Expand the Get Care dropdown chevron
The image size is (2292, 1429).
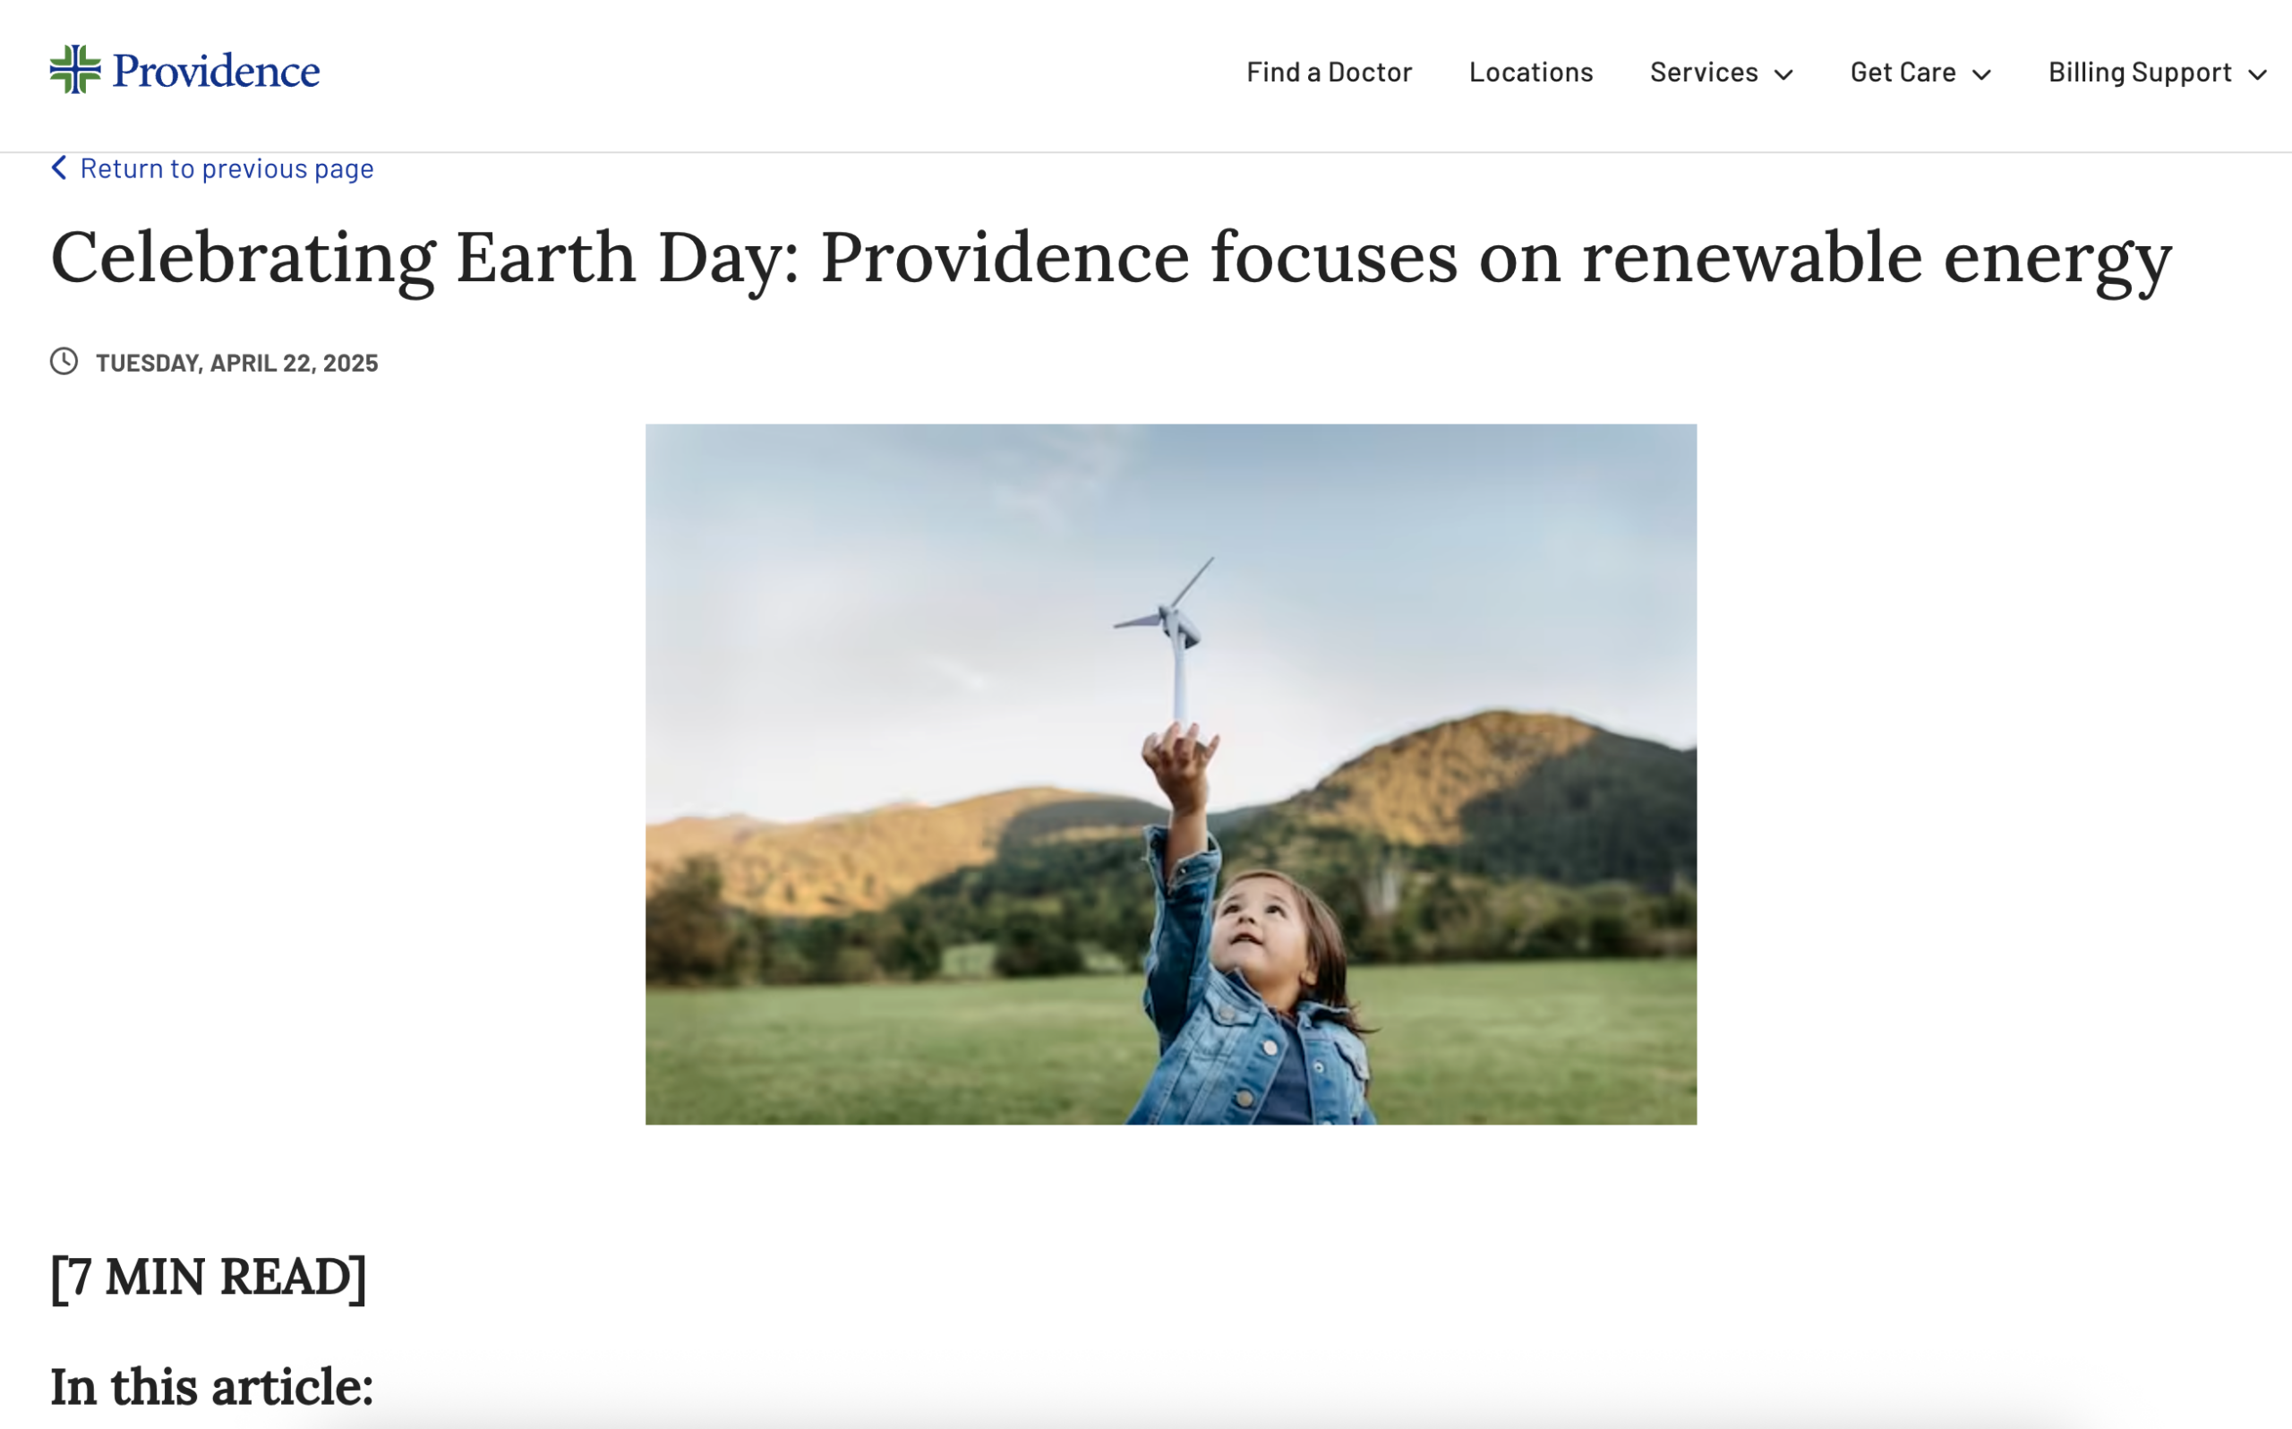[1982, 74]
